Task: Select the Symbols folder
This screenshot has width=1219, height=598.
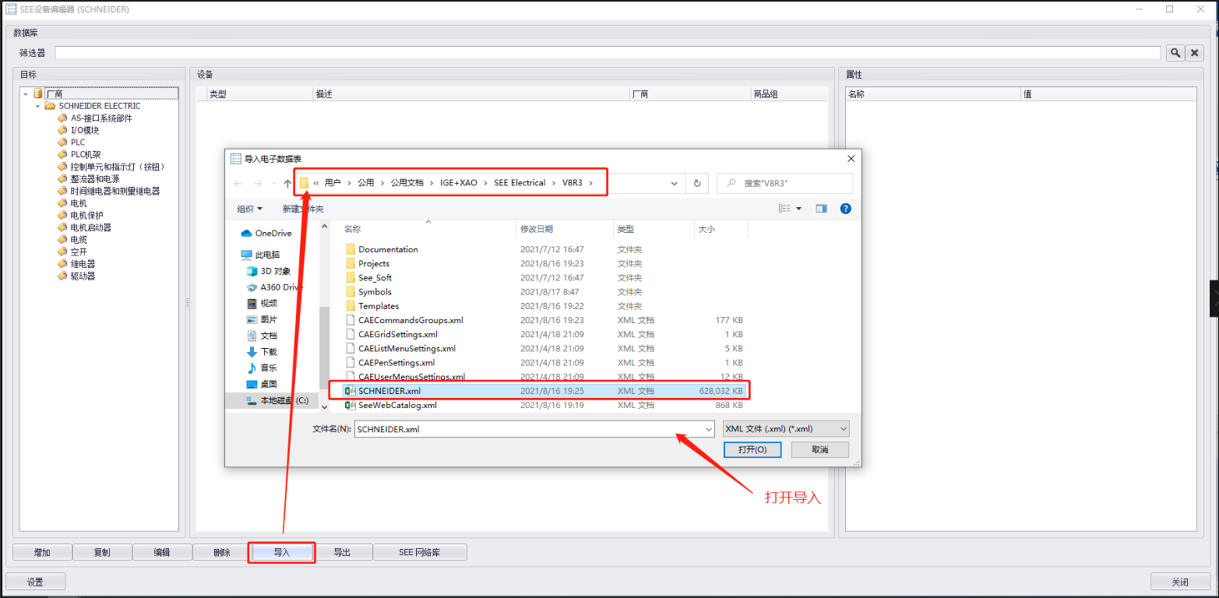Action: tap(375, 292)
